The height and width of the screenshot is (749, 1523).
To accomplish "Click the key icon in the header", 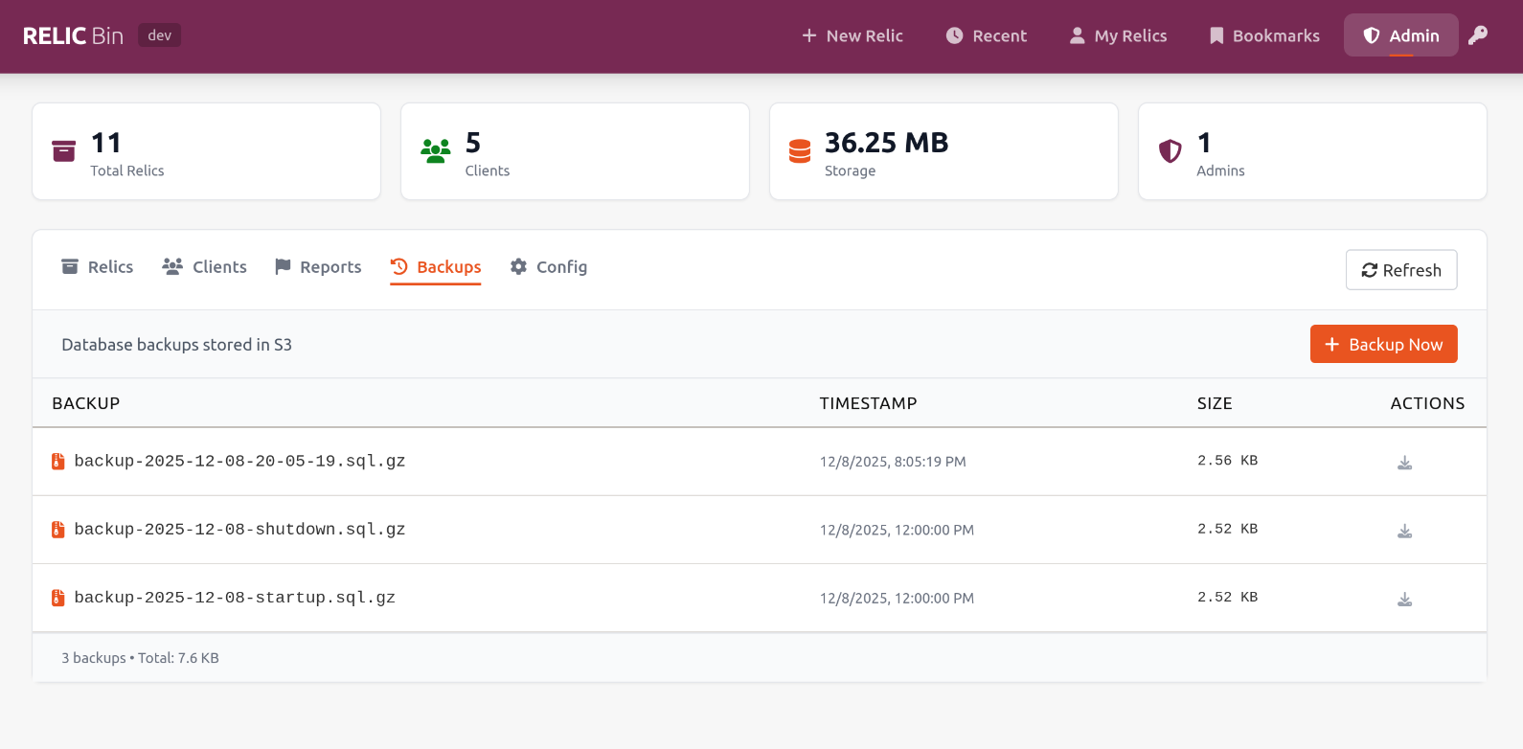I will point(1478,35).
